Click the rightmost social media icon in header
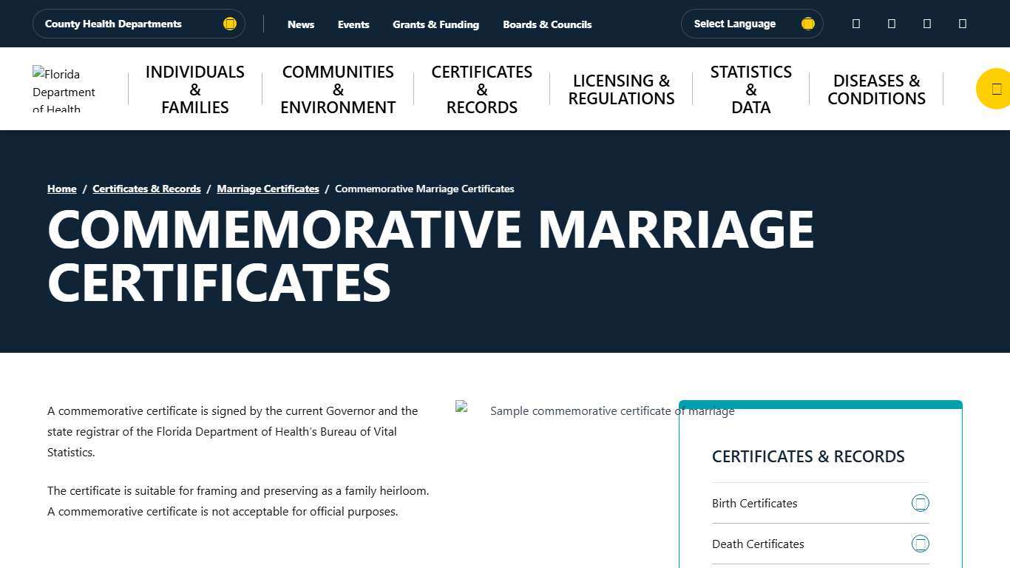This screenshot has height=568, width=1010. (x=962, y=24)
